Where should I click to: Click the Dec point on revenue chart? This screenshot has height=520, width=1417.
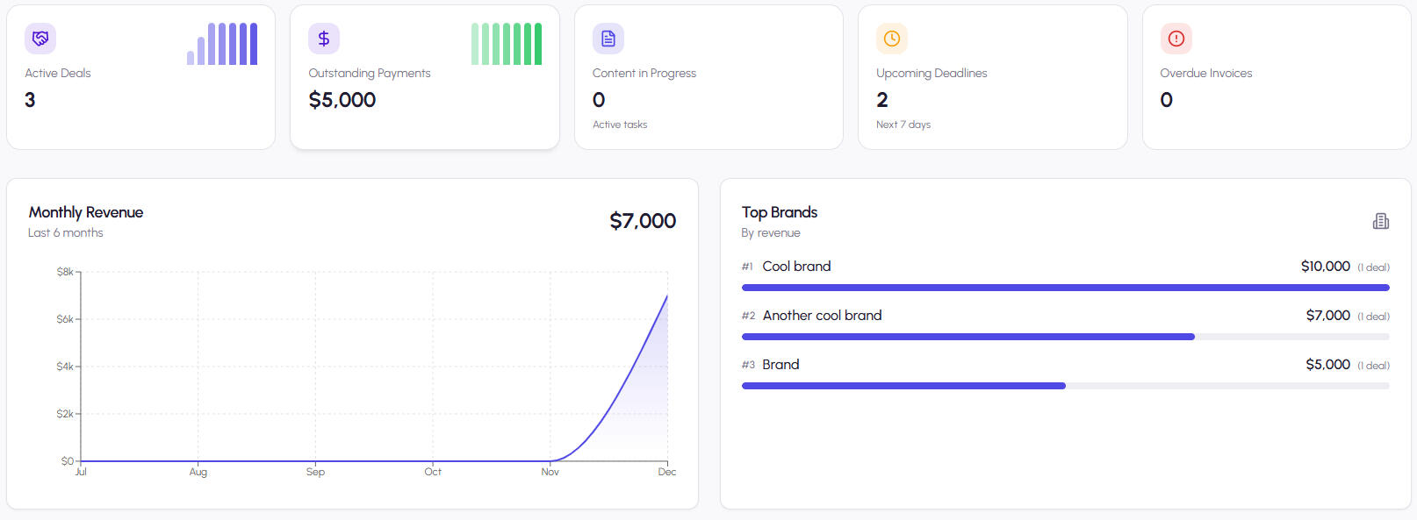667,296
